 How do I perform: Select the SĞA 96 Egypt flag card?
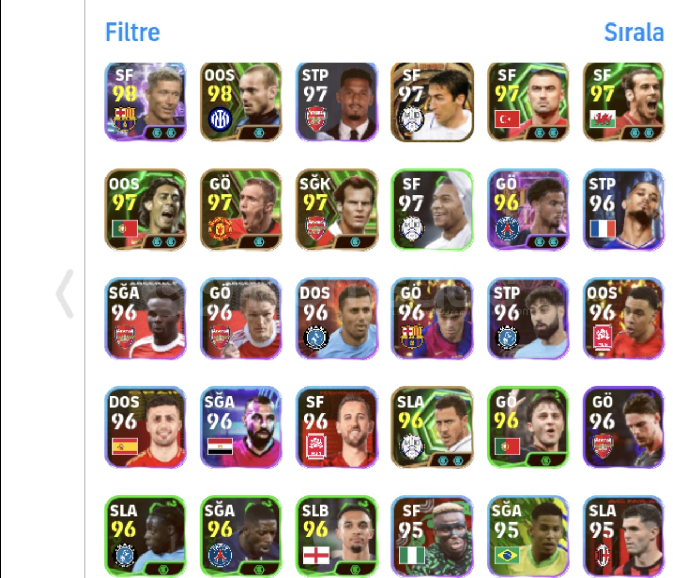241,427
